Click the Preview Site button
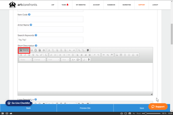The height and width of the screenshot is (115, 173). 85,108
